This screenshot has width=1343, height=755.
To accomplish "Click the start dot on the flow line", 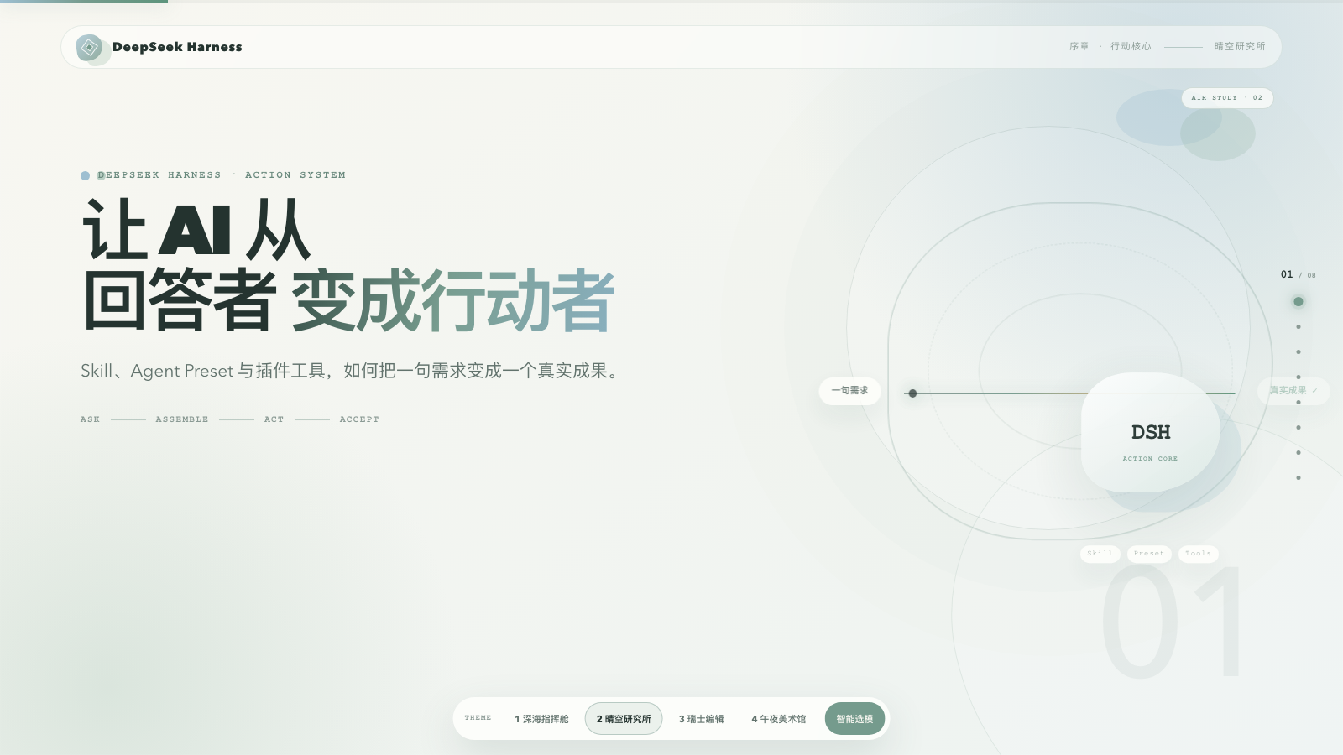I will 912,393.
